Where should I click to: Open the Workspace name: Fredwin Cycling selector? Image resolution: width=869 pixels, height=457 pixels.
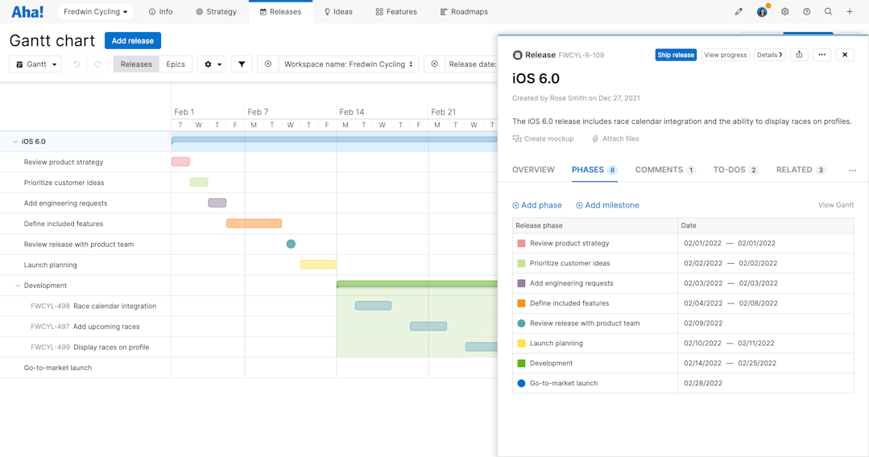pyautogui.click(x=349, y=64)
